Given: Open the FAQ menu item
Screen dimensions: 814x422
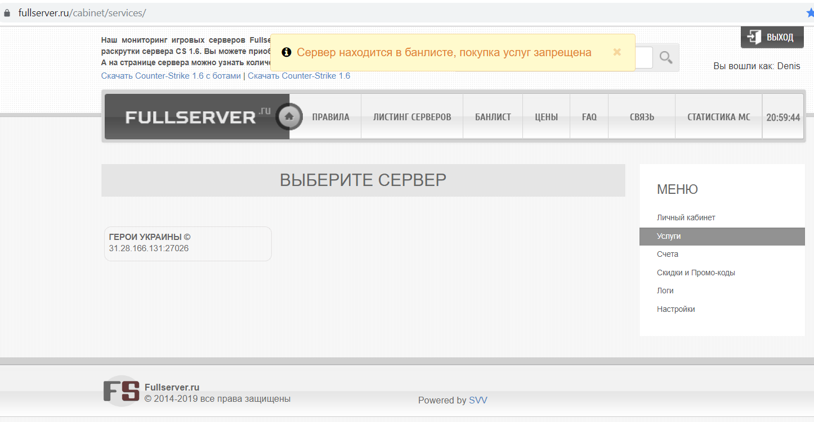Looking at the screenshot, I should (589, 117).
